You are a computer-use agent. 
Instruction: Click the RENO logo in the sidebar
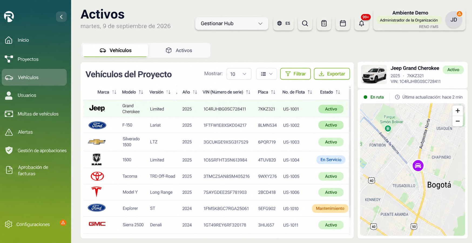pos(9,16)
